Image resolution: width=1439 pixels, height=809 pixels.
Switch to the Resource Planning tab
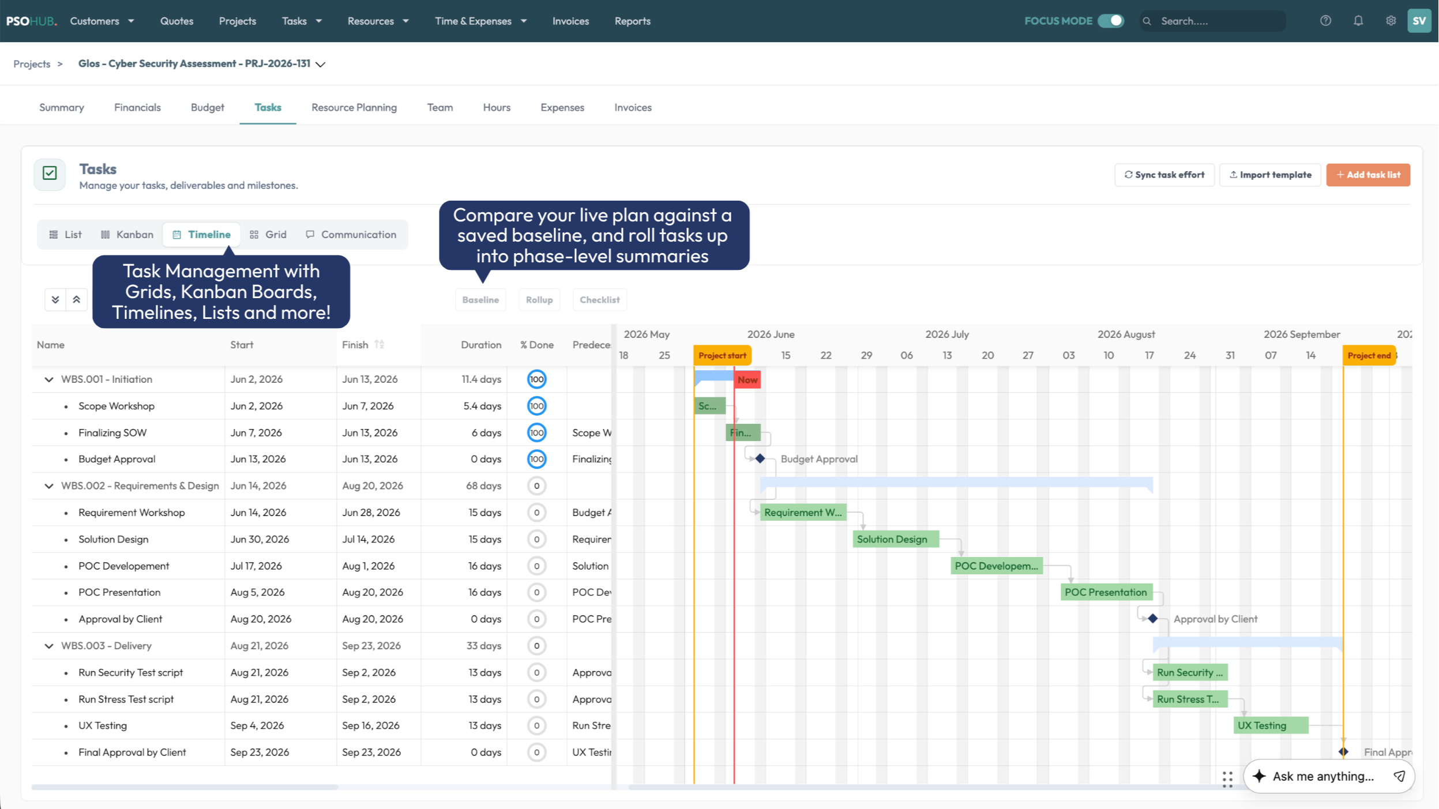[x=354, y=107]
